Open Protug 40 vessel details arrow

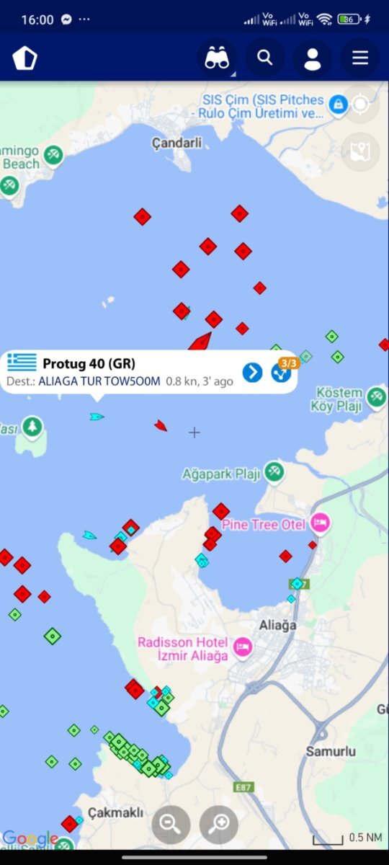(252, 372)
